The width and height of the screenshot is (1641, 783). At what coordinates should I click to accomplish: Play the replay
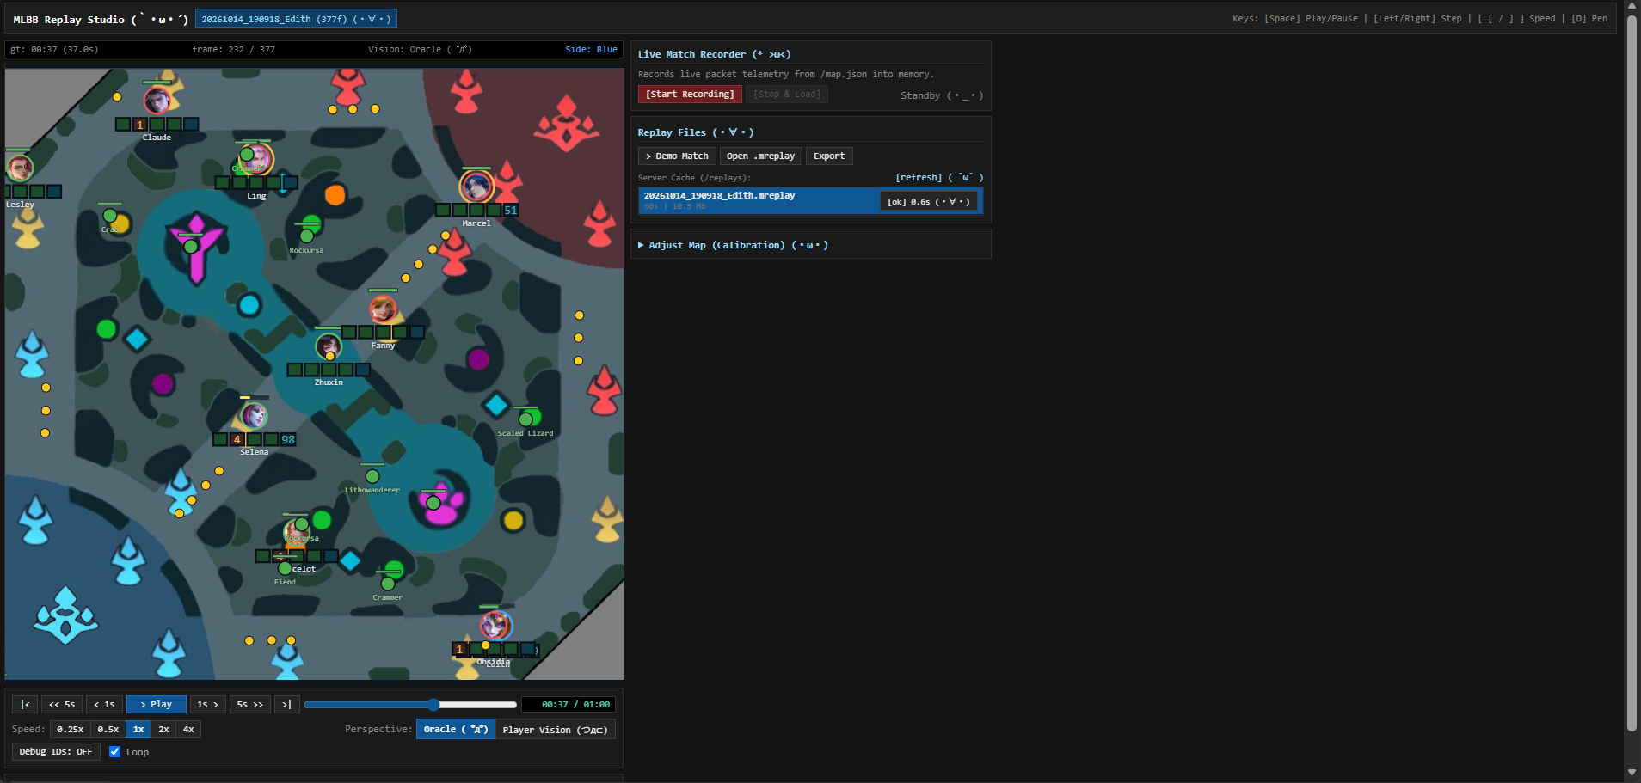tap(156, 705)
